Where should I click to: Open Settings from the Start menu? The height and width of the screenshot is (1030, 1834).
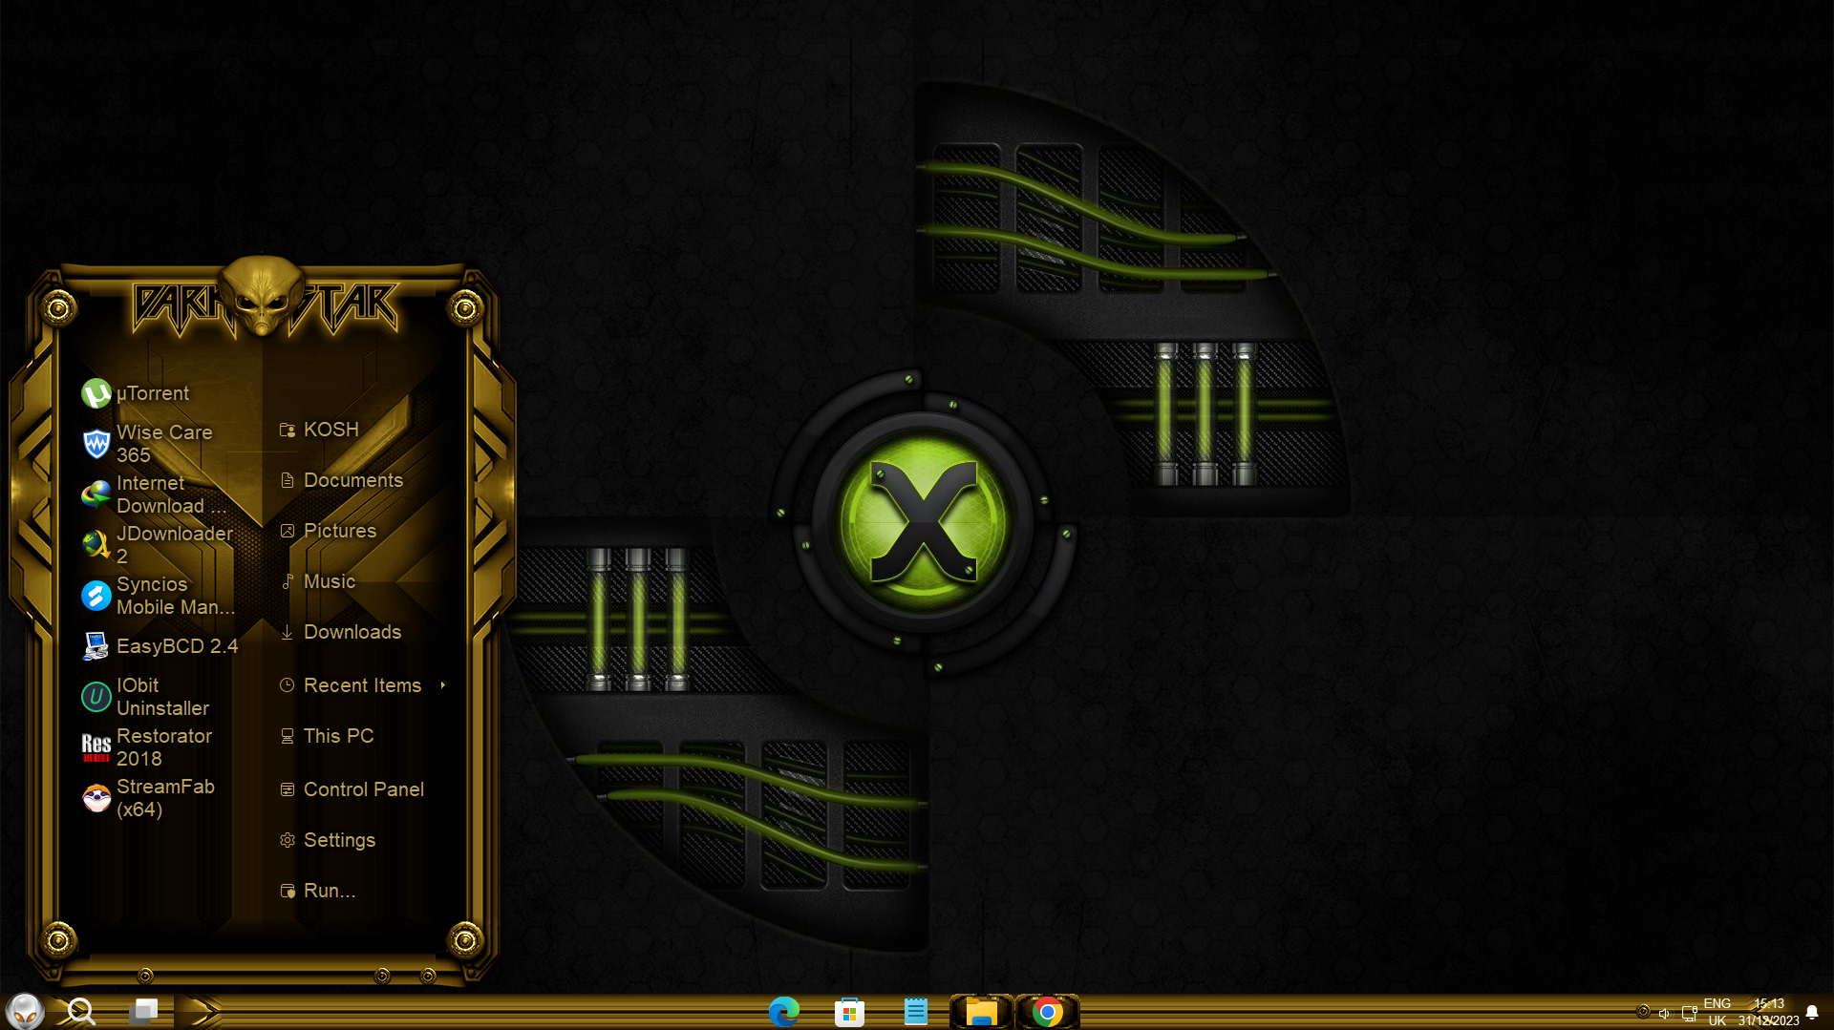[340, 839]
